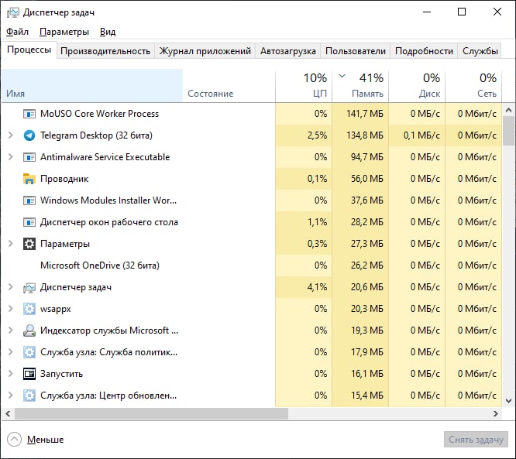Open the Службы tab
Screen dimensions: 516x459
tap(480, 51)
